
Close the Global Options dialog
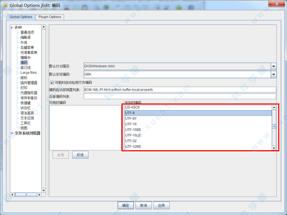coord(276,3)
